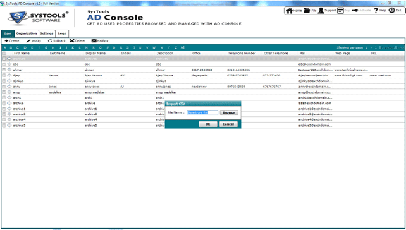The width and height of the screenshot is (406, 230).
Task: Open the File folder icon
Action: (x=307, y=11)
